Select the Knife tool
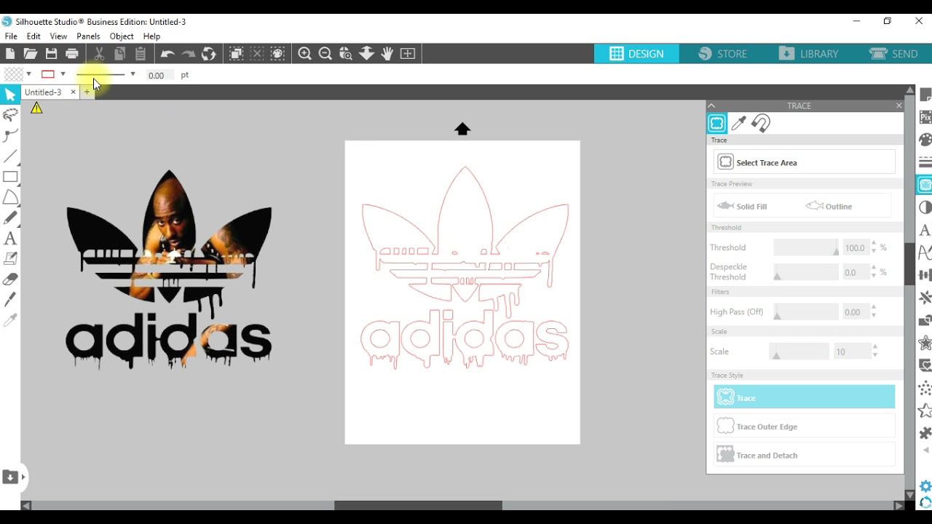This screenshot has width=932, height=524. [x=10, y=299]
